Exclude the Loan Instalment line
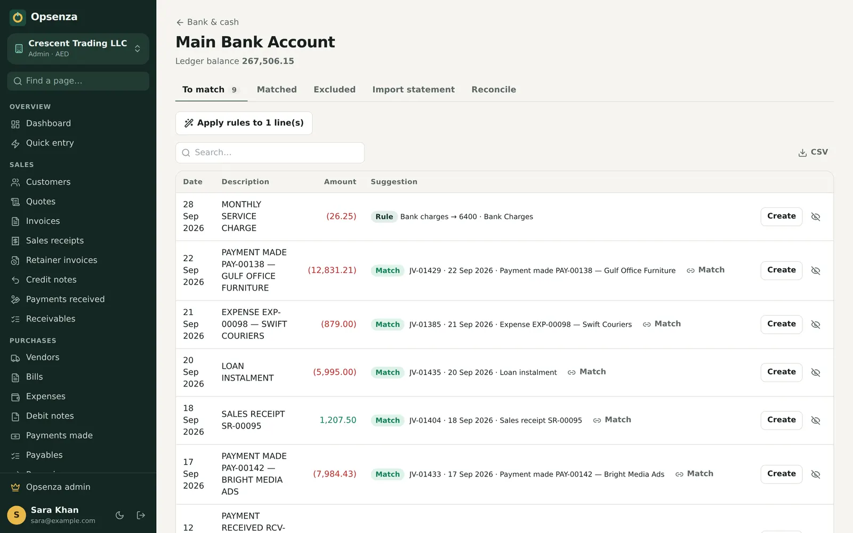Image resolution: width=853 pixels, height=533 pixels. coord(816,373)
